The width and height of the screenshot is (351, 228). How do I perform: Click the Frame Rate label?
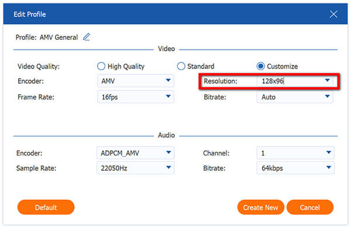tap(36, 97)
